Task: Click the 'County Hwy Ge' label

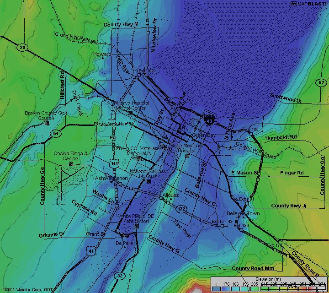Action: [x=42, y=186]
